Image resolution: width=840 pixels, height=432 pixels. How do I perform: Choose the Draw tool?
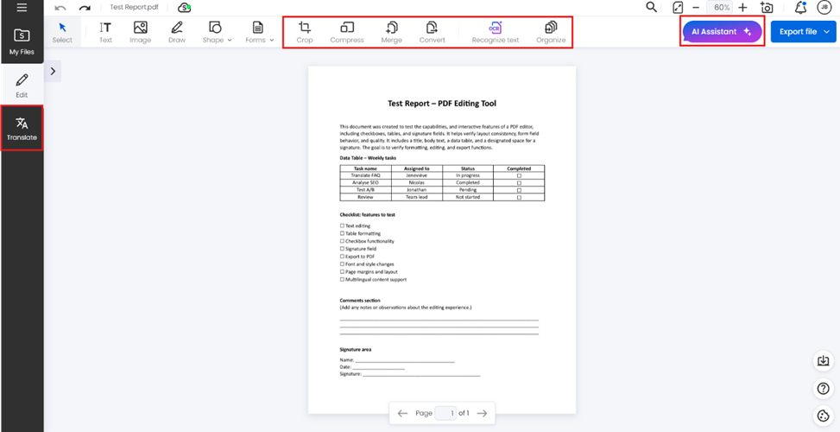point(176,32)
